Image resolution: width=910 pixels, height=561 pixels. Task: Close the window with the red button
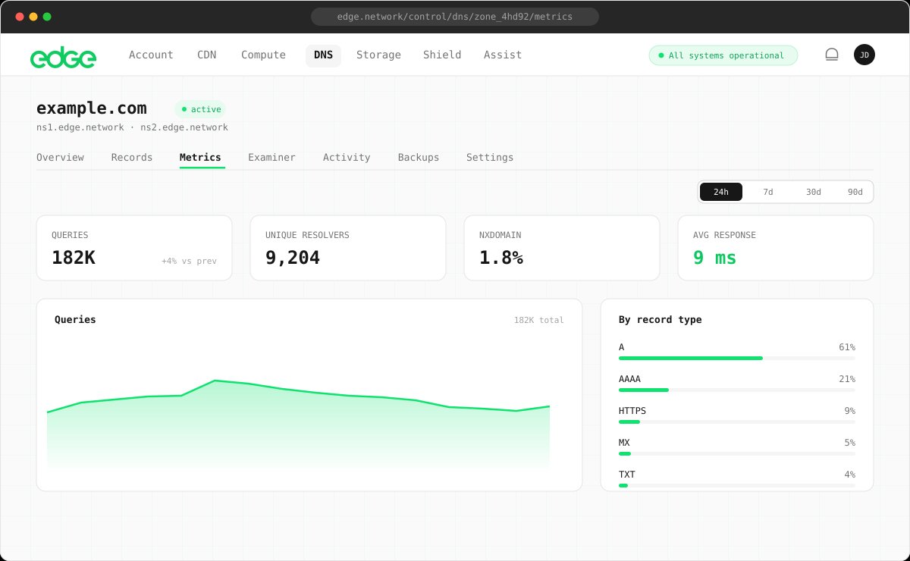coord(20,17)
